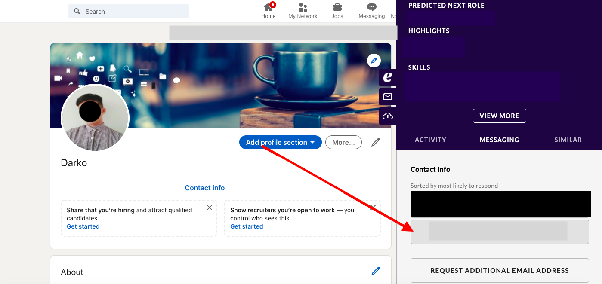Image resolution: width=602 pixels, height=284 pixels.
Task: Switch to the ACTIVITY tab
Action: pos(430,140)
